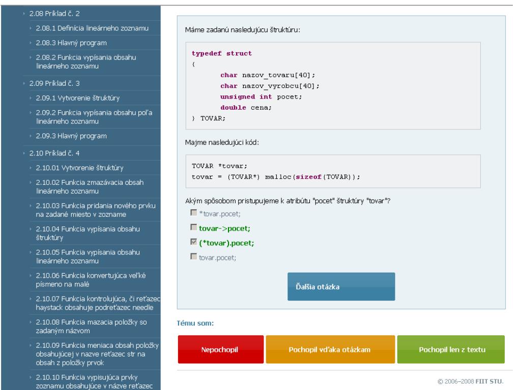Open chapter 2.08 Príklad č. 2
This screenshot has height=390, width=521.
pyautogui.click(x=54, y=14)
